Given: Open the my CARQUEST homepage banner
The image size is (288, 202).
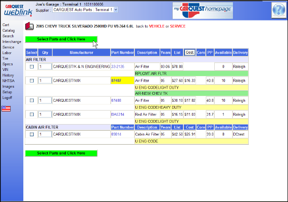Looking at the screenshot, I should 203,11.
